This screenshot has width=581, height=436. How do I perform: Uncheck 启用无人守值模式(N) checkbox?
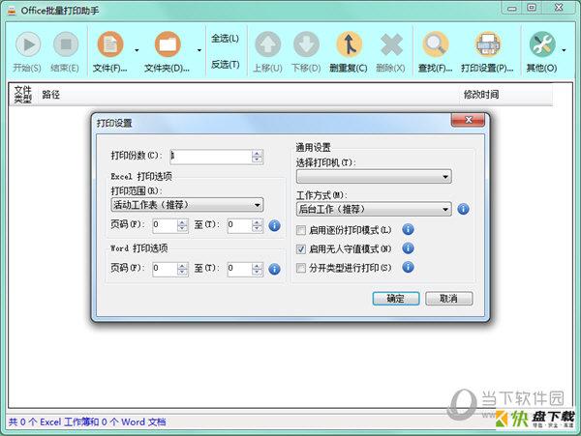[x=301, y=249]
